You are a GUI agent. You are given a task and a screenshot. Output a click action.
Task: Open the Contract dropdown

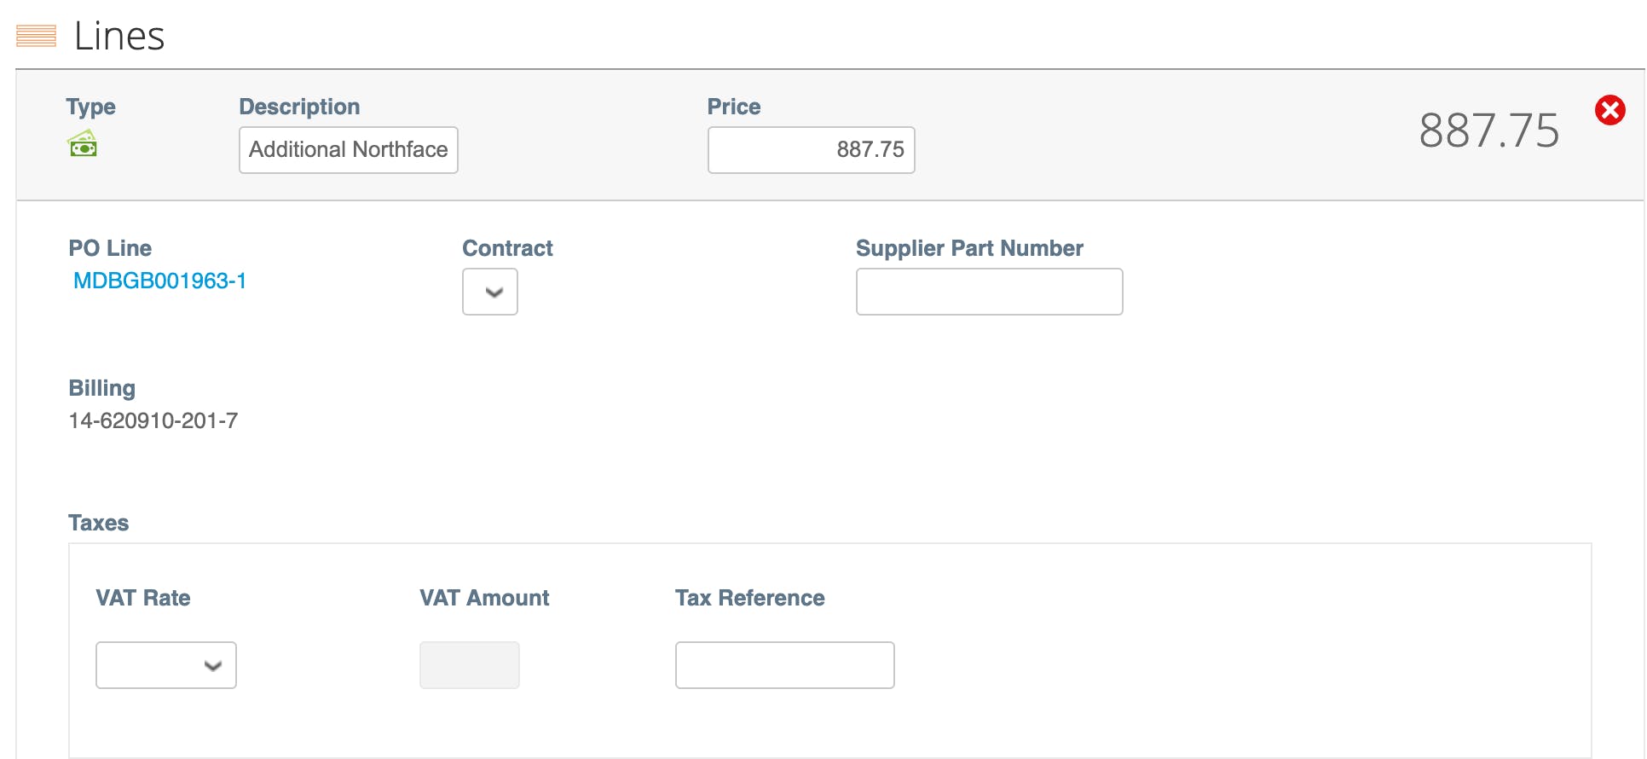pyautogui.click(x=490, y=292)
